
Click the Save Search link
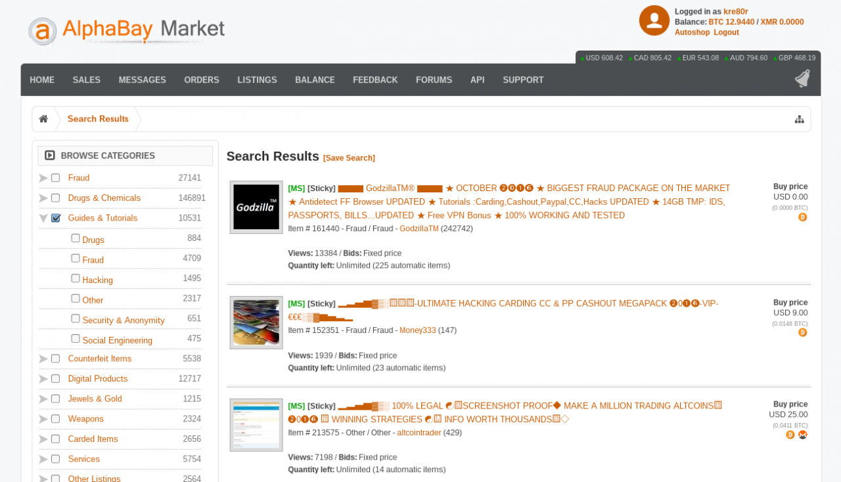coord(349,158)
